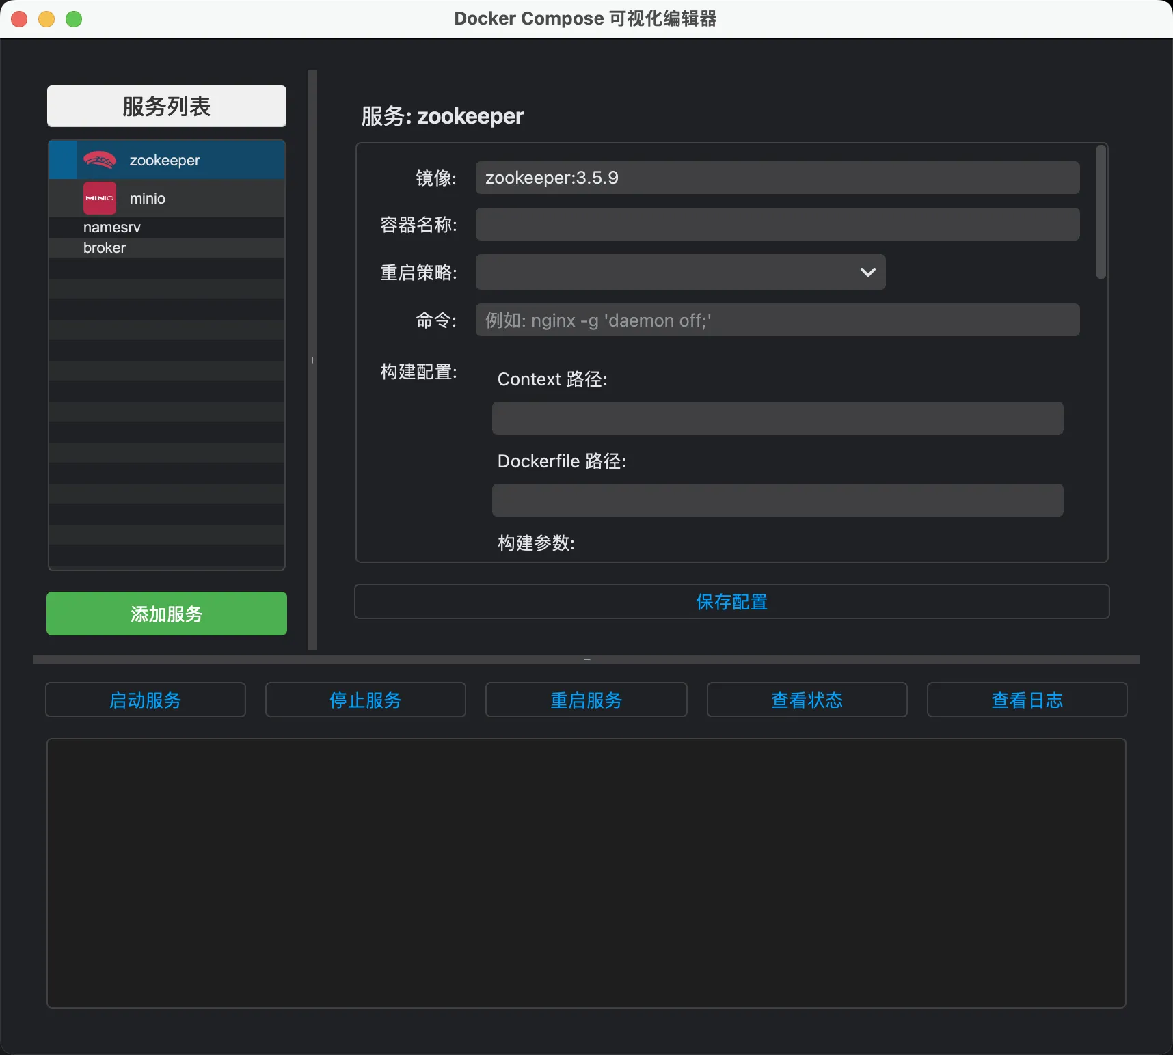
Task: Select the minio service in list
Action: (x=167, y=198)
